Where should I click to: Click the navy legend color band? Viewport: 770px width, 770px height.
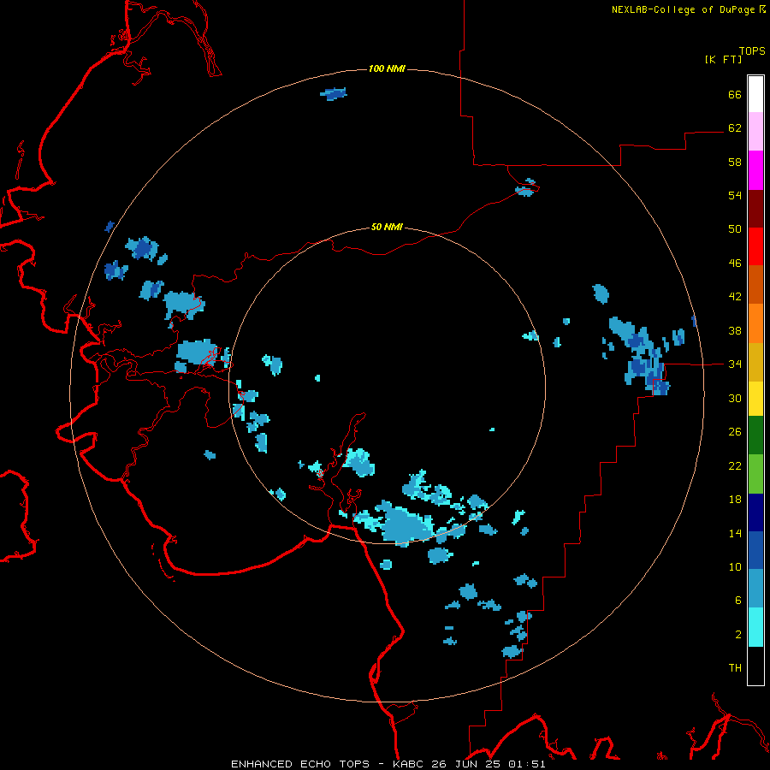click(x=755, y=512)
